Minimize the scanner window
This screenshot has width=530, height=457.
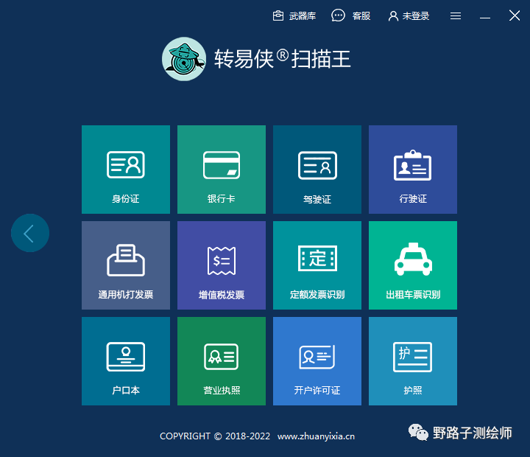point(485,18)
